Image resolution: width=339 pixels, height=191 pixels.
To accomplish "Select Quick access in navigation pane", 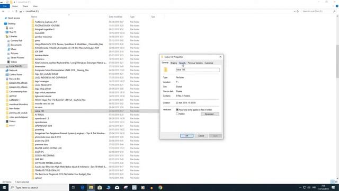I will (14, 18).
